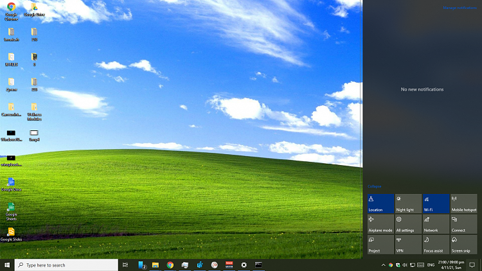This screenshot has height=271, width=482.
Task: Toggle the VPN quick action tile
Action: (x=408, y=245)
